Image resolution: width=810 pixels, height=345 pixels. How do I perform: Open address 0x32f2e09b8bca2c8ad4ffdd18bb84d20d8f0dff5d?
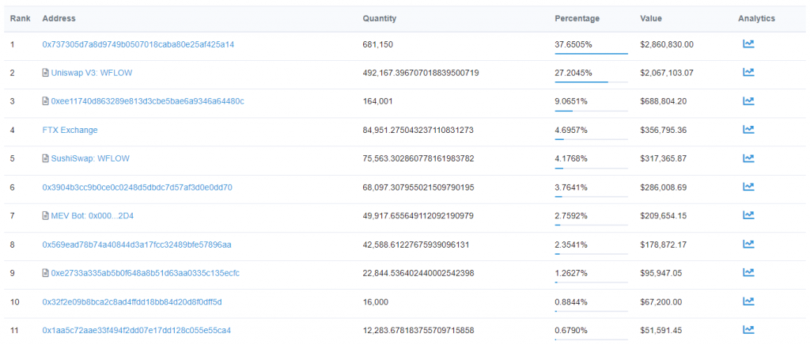click(132, 301)
